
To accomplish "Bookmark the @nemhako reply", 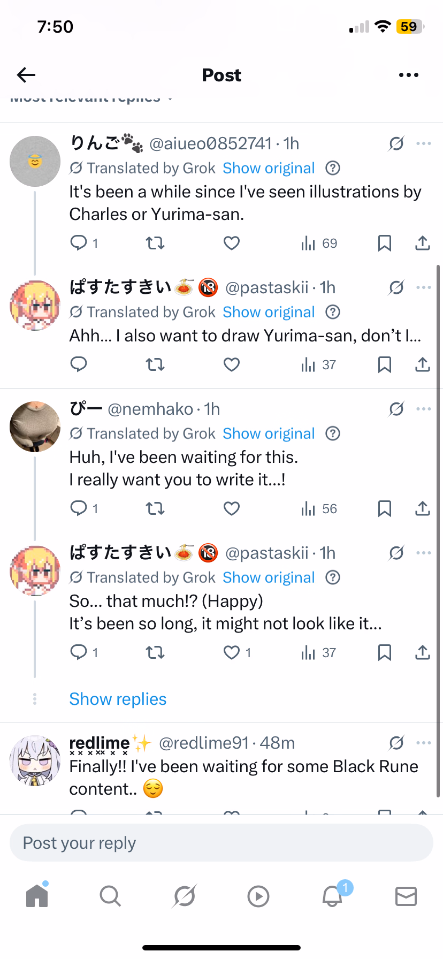I will [x=384, y=509].
